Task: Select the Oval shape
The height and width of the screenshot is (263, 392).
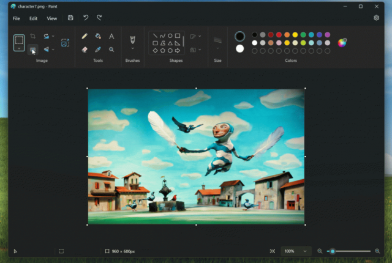Action: pos(170,35)
